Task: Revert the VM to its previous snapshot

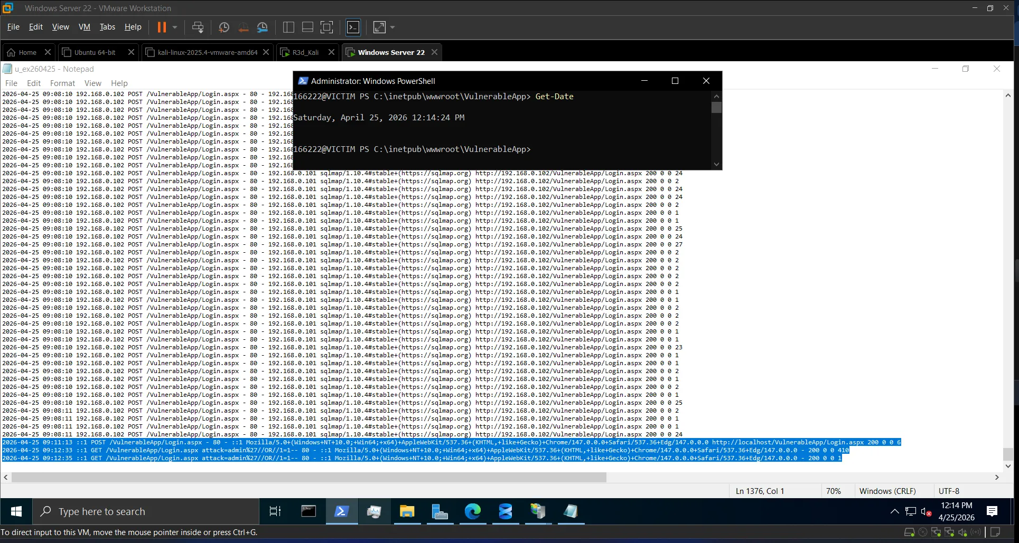Action: tap(244, 27)
